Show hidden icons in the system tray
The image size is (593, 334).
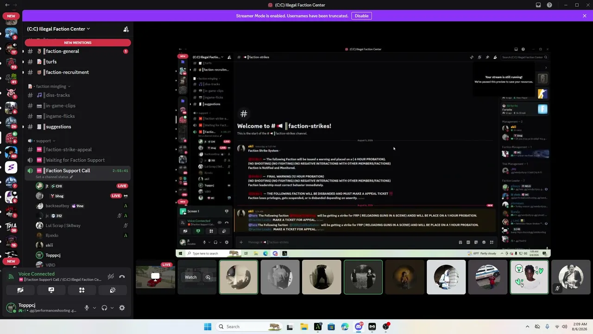click(527, 327)
